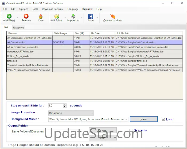187x149 pixels.
Task: Switch to the Exceptions tab
Action: tap(19, 28)
